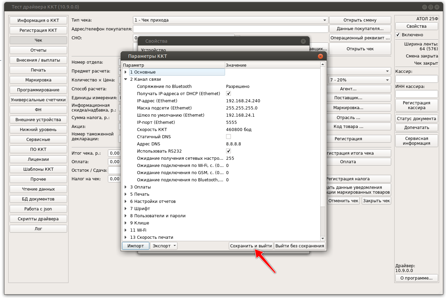Click 'Регистрация кассира' button
The width and height of the screenshot is (446, 298).
tap(417, 105)
